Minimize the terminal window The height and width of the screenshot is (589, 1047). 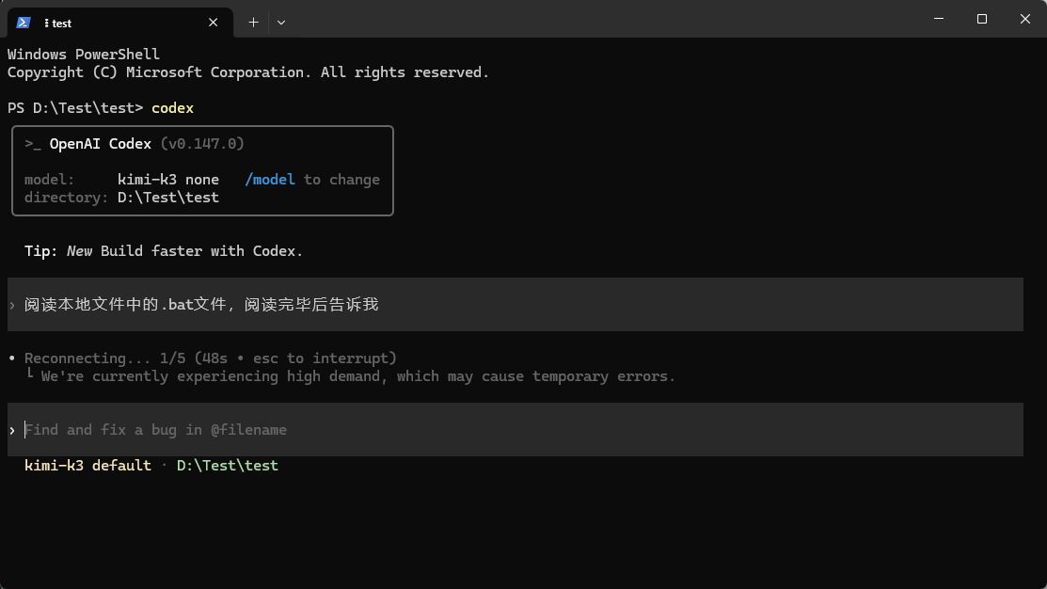point(939,19)
